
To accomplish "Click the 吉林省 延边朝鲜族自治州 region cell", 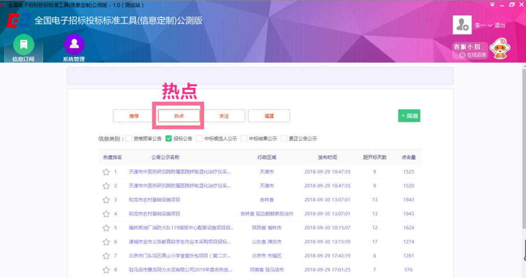I will pyautogui.click(x=267, y=214).
